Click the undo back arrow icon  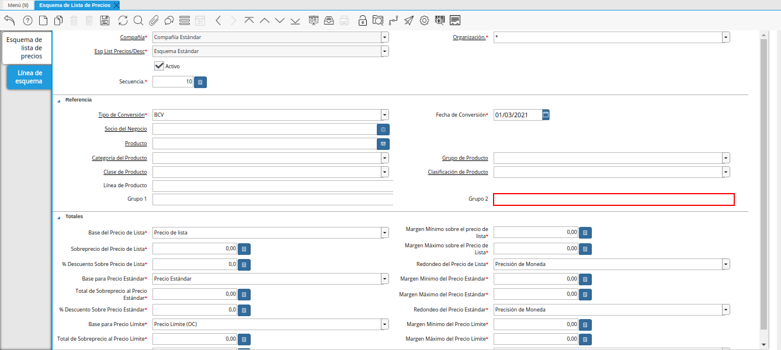click(x=9, y=20)
